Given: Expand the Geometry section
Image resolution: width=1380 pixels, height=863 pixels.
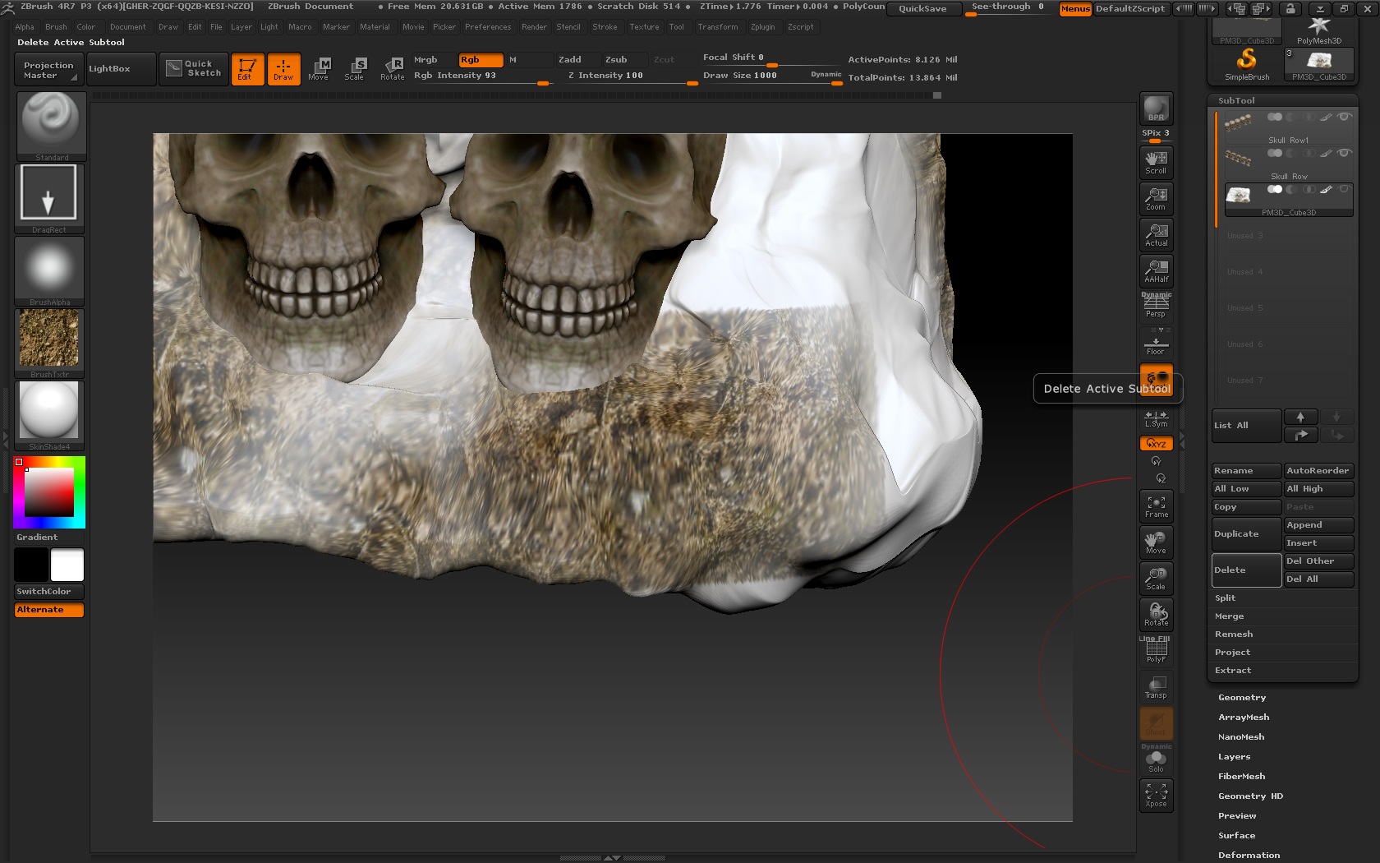Looking at the screenshot, I should (x=1242, y=696).
